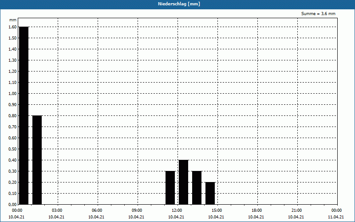This screenshot has height=222, width=355.
Task: Select the 0,80 mm precipitation bar
Action: click(37, 160)
